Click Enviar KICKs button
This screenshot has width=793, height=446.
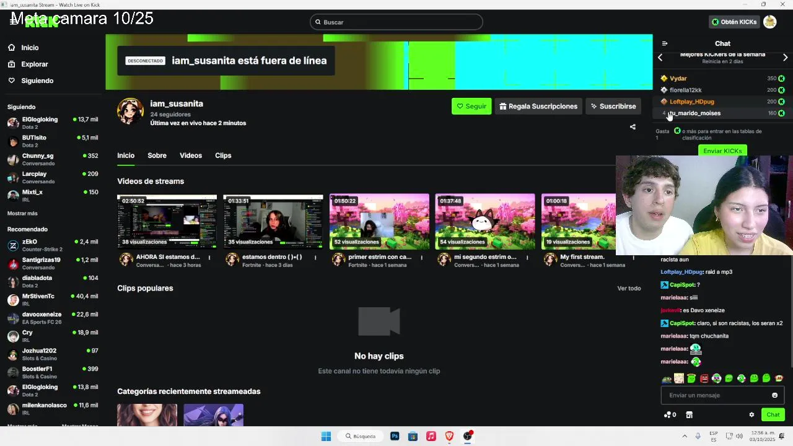click(722, 151)
